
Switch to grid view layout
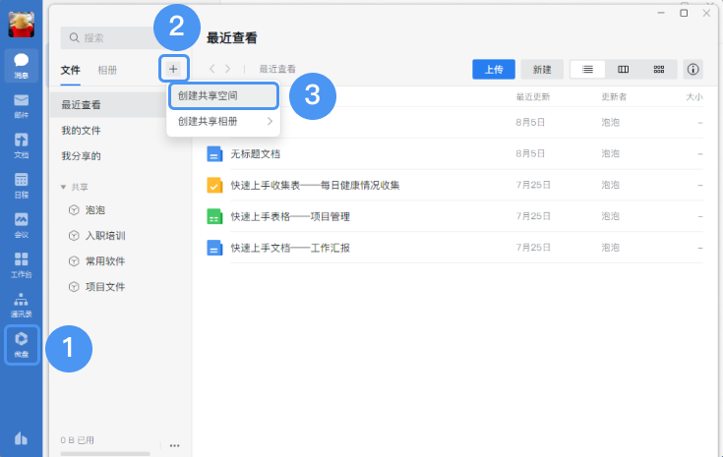click(658, 69)
